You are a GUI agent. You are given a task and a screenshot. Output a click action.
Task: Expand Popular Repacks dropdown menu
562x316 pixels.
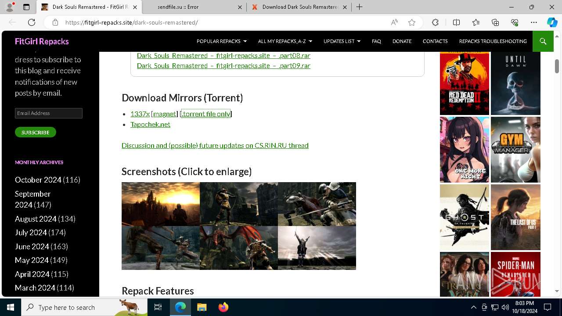click(x=222, y=41)
